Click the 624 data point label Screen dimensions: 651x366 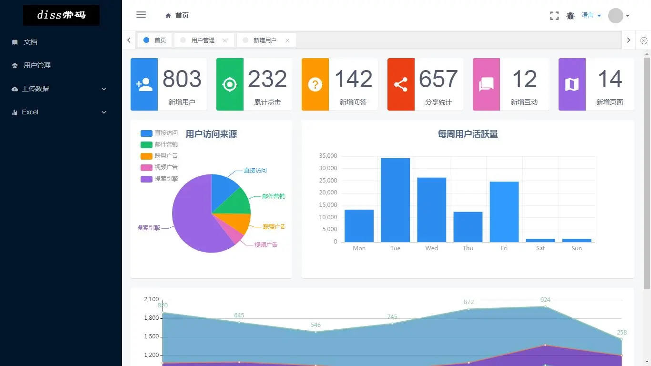[545, 300]
